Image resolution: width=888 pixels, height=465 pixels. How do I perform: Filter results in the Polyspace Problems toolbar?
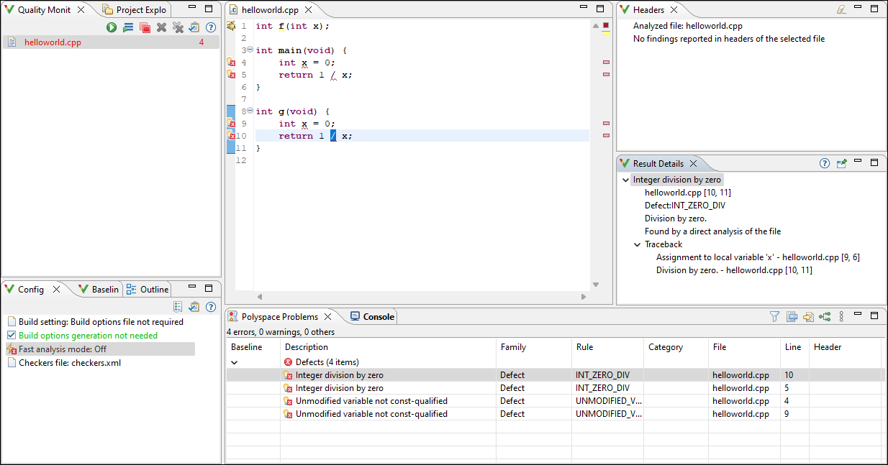coord(774,316)
